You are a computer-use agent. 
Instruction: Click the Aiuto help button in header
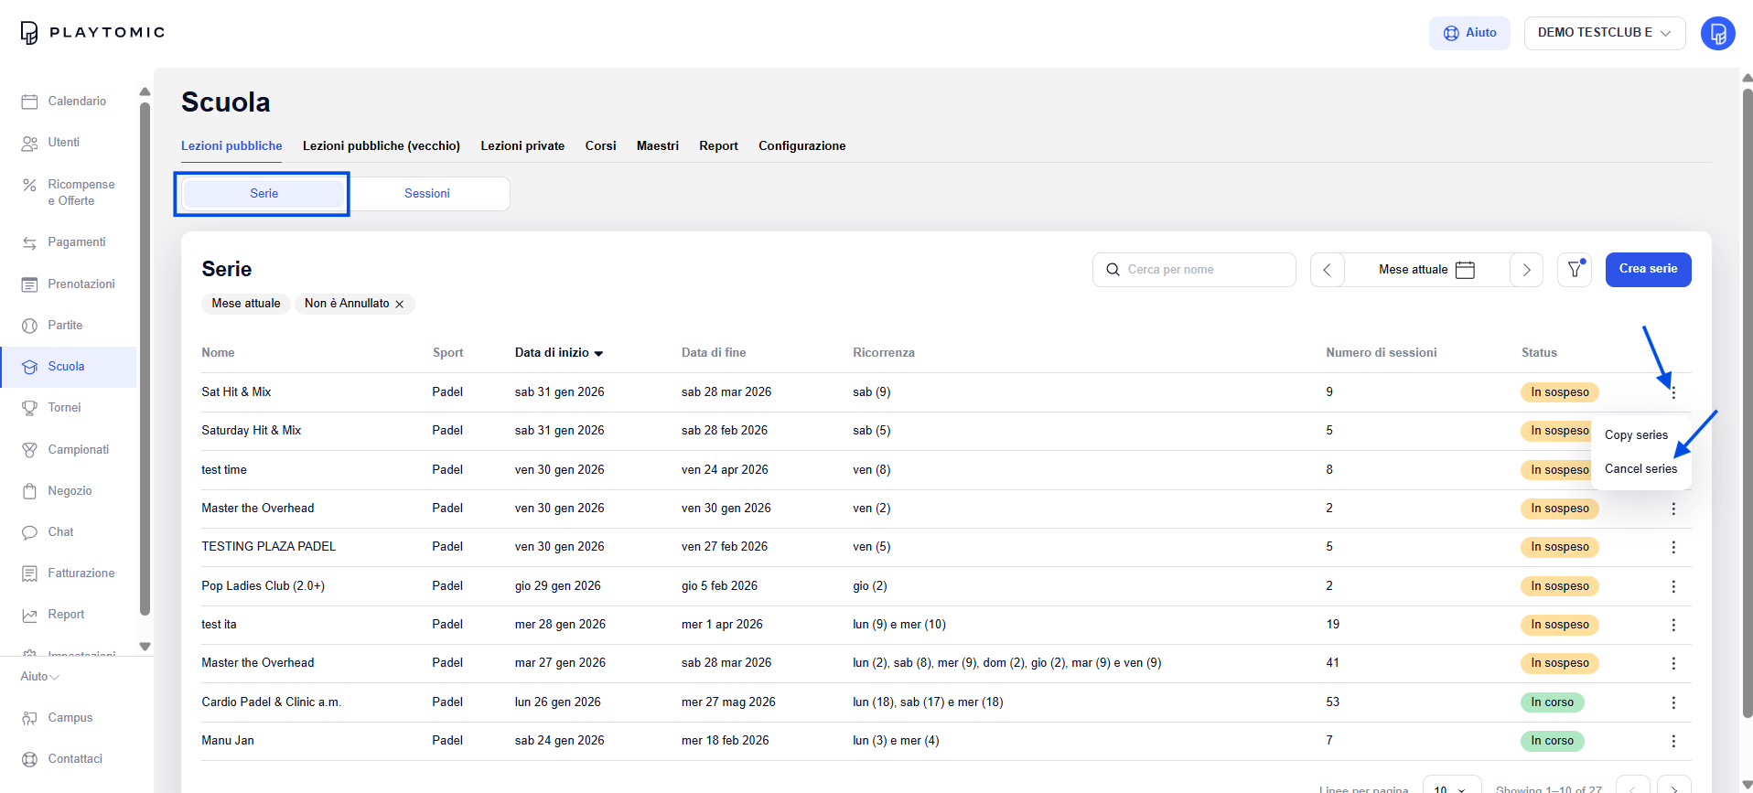[x=1469, y=33]
